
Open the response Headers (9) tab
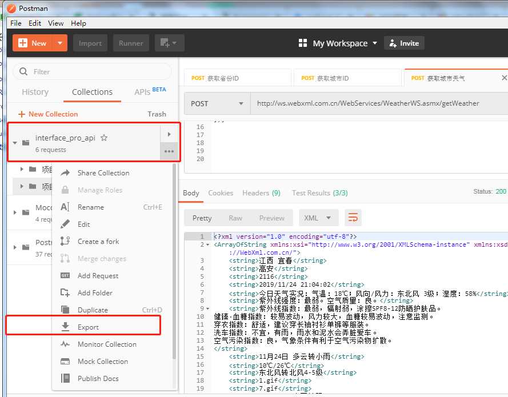(x=262, y=193)
